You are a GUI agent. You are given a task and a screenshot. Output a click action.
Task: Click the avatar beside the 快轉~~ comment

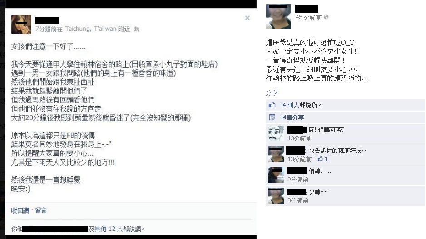(x=276, y=195)
